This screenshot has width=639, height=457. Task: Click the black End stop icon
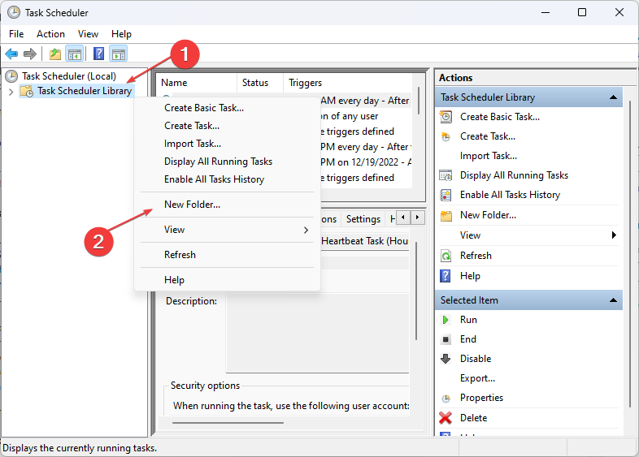tap(446, 339)
